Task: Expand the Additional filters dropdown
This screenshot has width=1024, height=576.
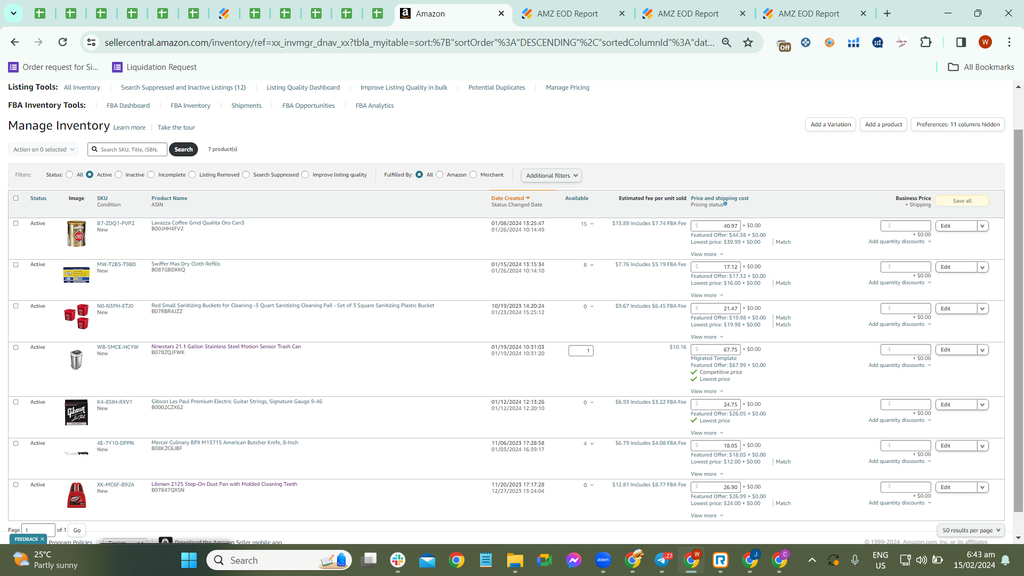Action: coord(551,175)
